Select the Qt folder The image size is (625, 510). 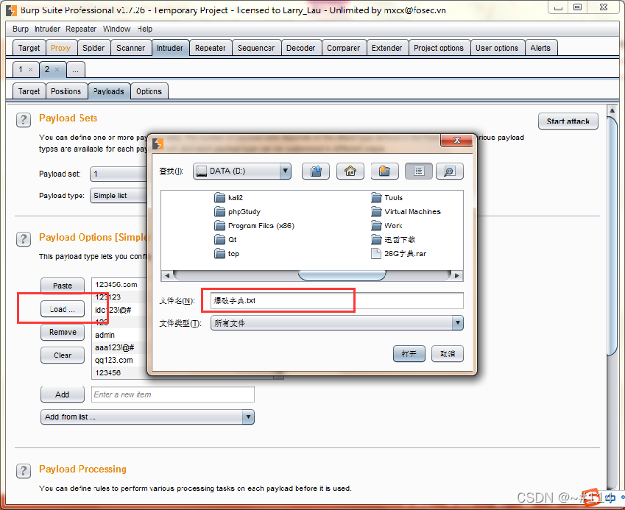tap(225, 239)
